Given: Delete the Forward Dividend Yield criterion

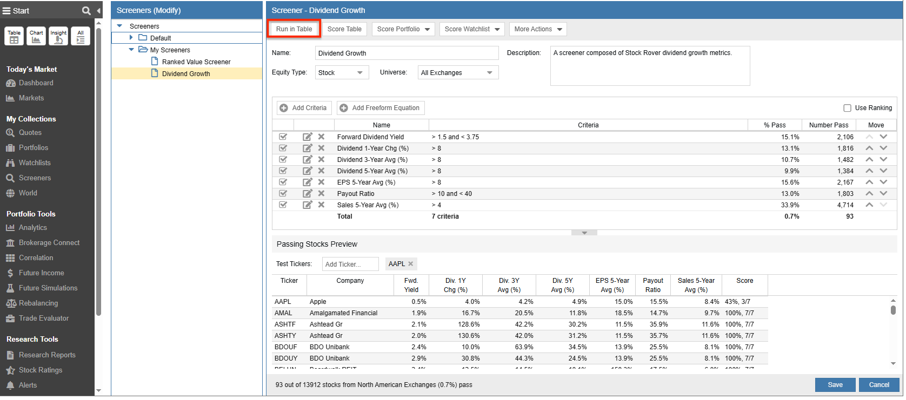Looking at the screenshot, I should [321, 137].
